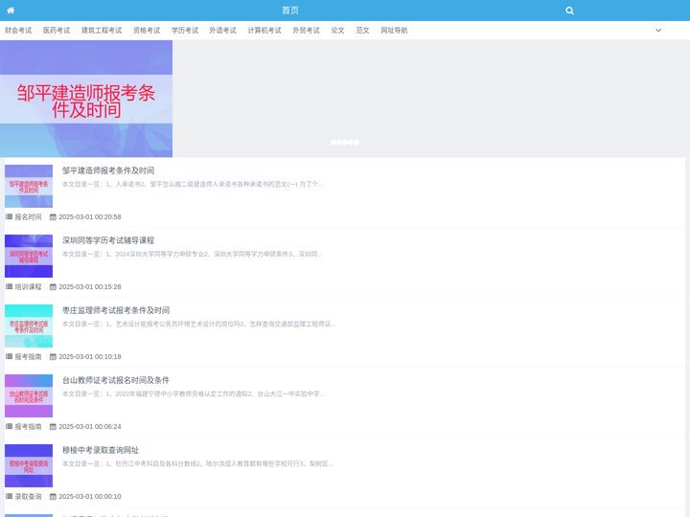Open the 建筑工程考试 category
690x517 pixels.
[x=102, y=31]
